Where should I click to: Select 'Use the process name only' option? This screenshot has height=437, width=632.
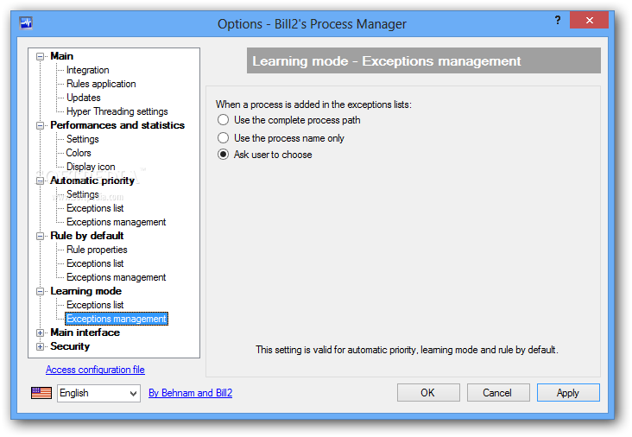click(x=223, y=138)
